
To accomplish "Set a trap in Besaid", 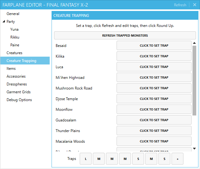I will click(154, 45).
